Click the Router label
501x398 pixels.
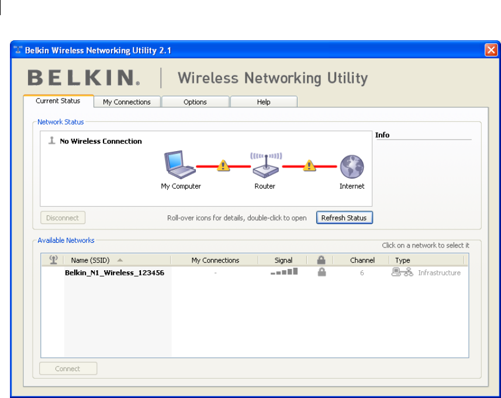click(265, 186)
